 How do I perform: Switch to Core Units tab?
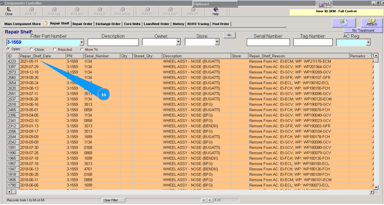click(132, 24)
